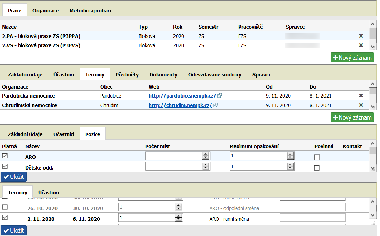This screenshot has height=236, width=380.
Task: Select the ARO position name
Action: tap(30, 157)
